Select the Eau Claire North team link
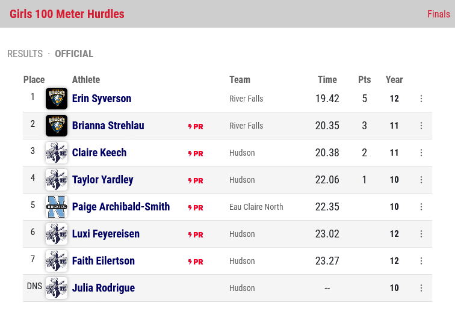455x312 pixels. click(256, 207)
